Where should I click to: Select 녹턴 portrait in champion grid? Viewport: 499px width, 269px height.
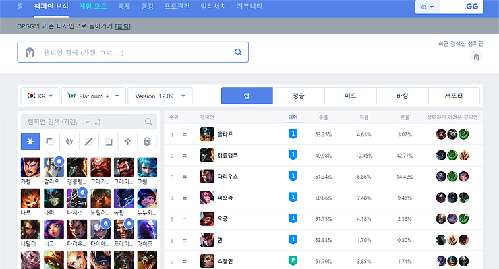tap(124, 198)
